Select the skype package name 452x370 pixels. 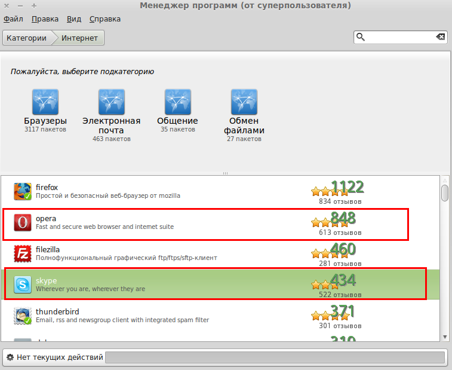46,281
